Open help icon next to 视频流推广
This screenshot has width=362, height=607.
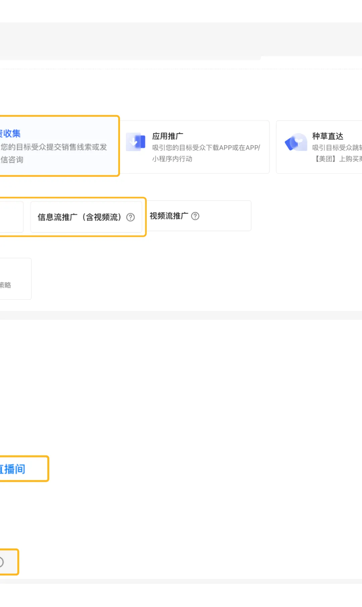pyautogui.click(x=195, y=216)
